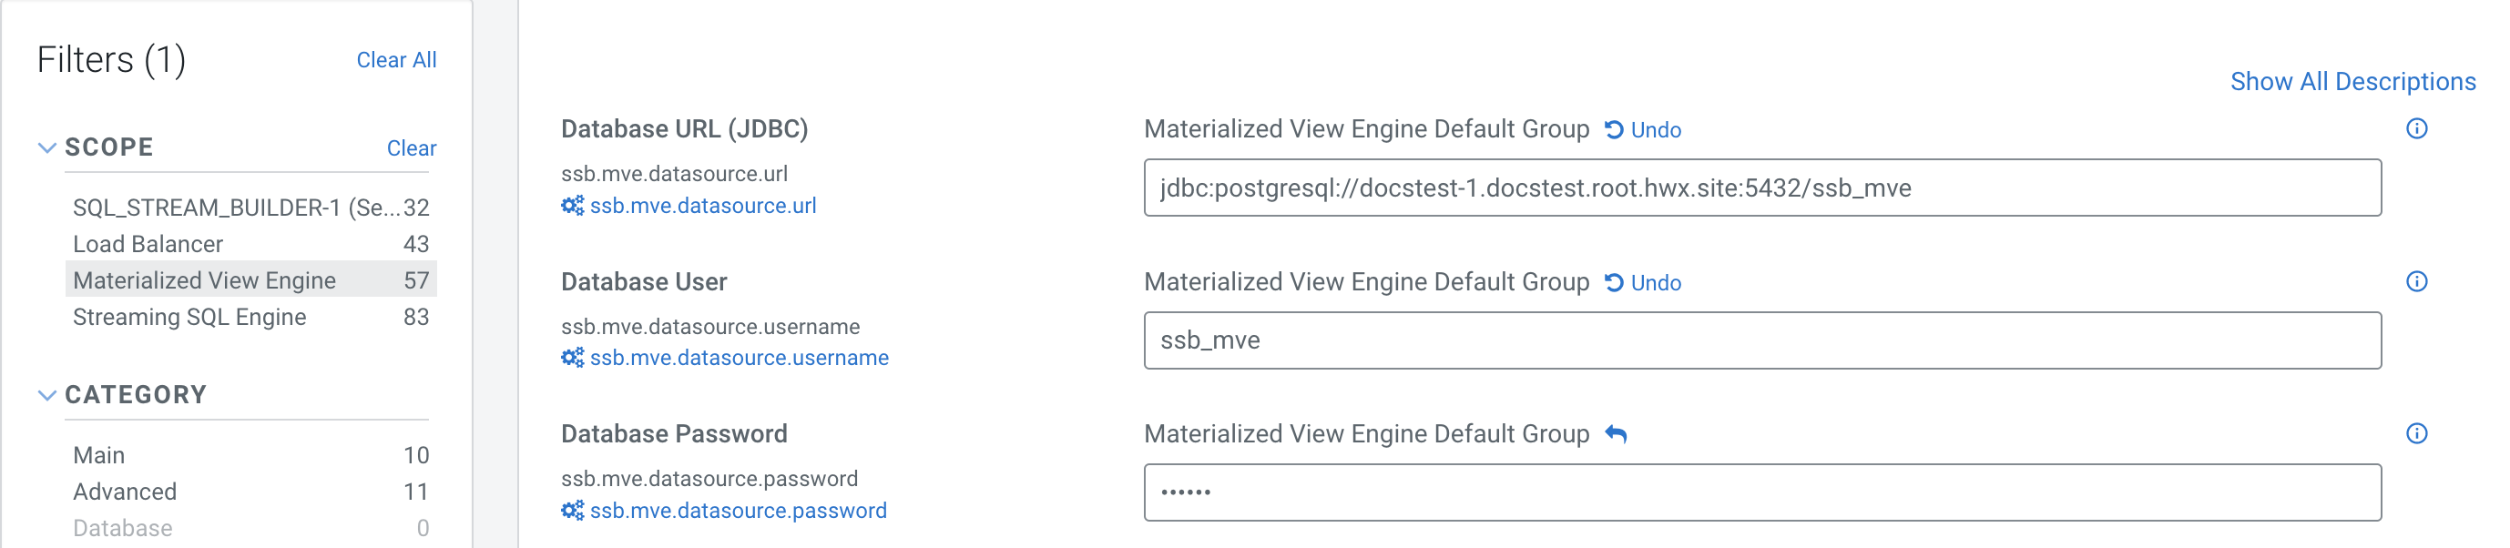
Task: Filter by Load Balancer scope
Action: click(x=148, y=243)
